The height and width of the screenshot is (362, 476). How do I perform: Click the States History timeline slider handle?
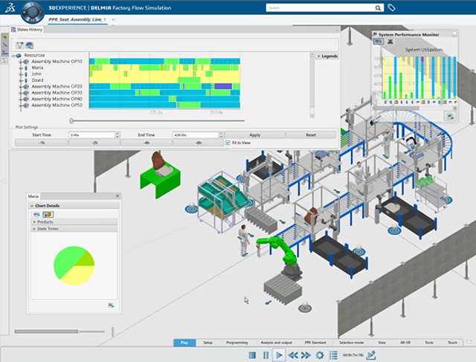point(71,120)
